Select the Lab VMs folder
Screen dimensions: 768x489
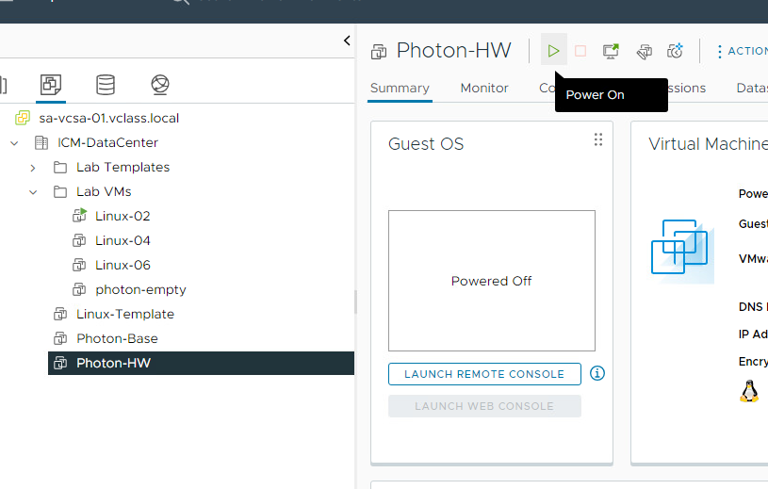[104, 191]
